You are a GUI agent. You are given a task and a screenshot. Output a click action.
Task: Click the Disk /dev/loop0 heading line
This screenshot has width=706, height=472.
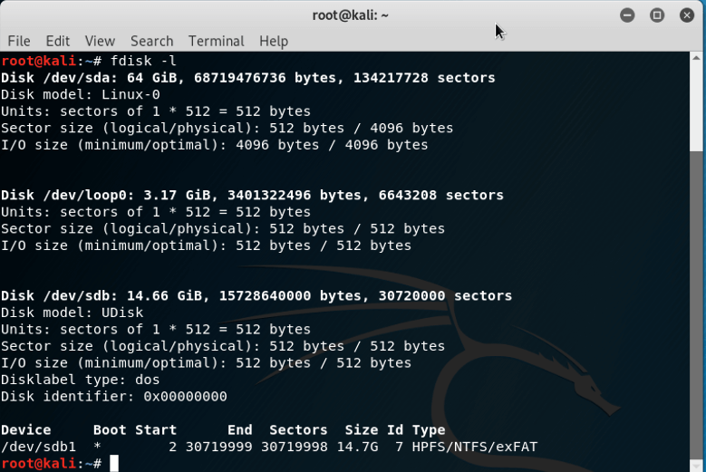(252, 195)
